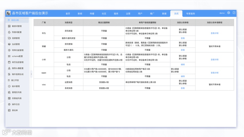
Task: Select the 运营 tab
Action: [128, 14]
